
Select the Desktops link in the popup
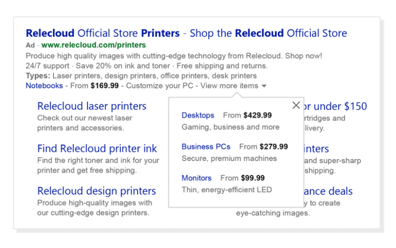pyautogui.click(x=198, y=115)
